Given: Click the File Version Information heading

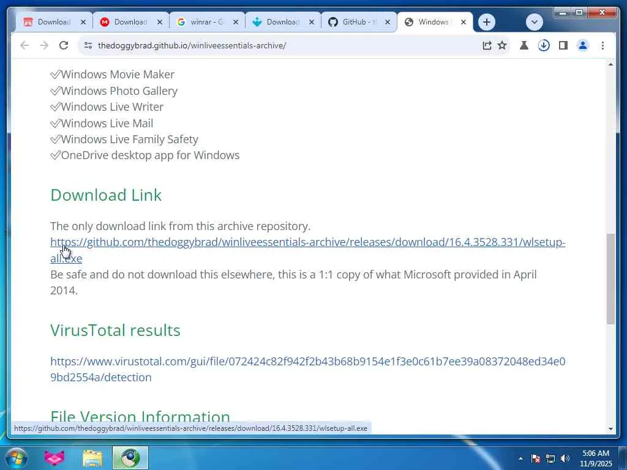Looking at the screenshot, I should tap(140, 416).
